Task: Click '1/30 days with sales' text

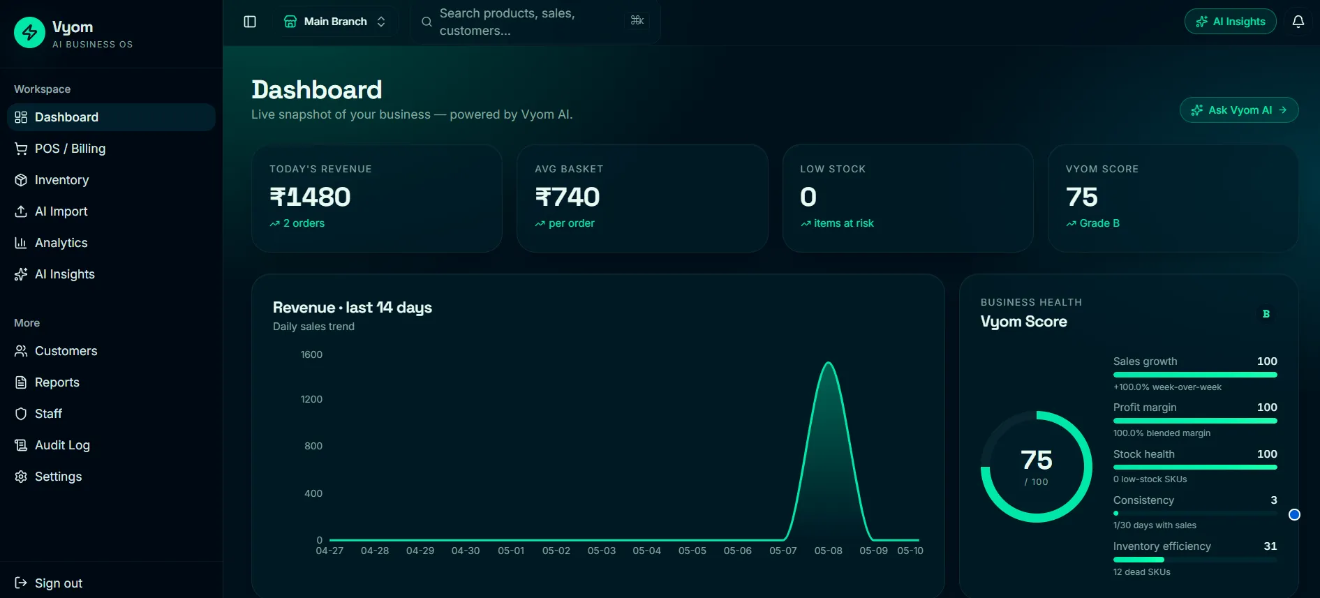Action: pos(1155,525)
